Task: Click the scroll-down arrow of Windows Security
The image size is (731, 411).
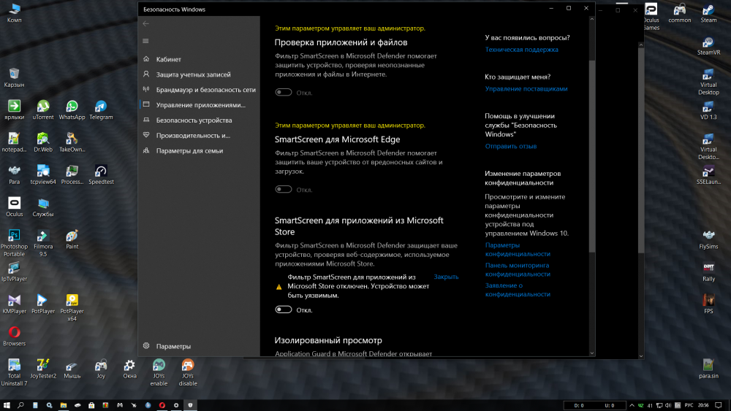Action: click(x=592, y=353)
